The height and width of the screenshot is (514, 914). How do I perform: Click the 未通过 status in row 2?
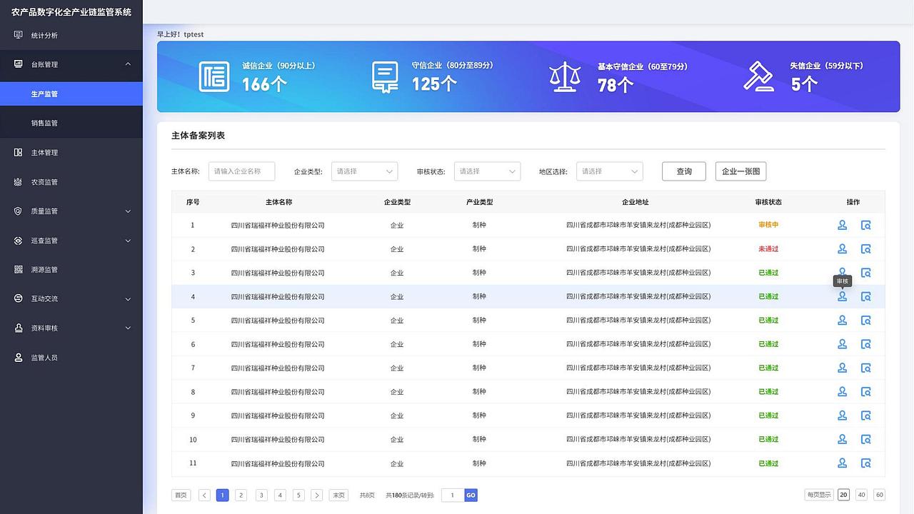[x=768, y=249]
